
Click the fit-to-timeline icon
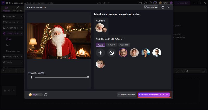coord(177,71)
